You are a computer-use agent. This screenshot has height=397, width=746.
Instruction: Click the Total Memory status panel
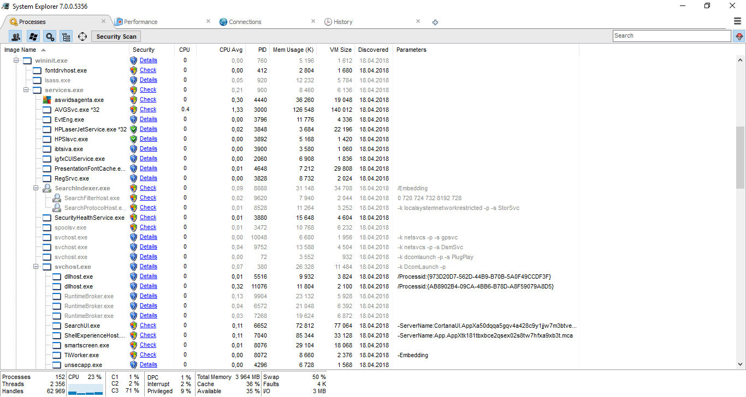tap(228, 377)
